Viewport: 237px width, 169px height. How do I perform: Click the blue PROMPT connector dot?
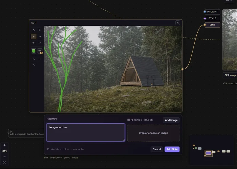205,12
